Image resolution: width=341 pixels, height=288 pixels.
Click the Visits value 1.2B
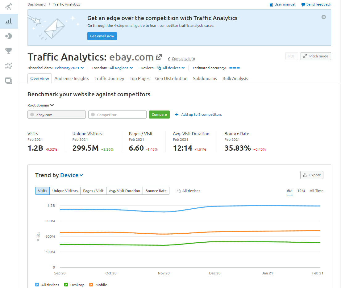coord(35,148)
